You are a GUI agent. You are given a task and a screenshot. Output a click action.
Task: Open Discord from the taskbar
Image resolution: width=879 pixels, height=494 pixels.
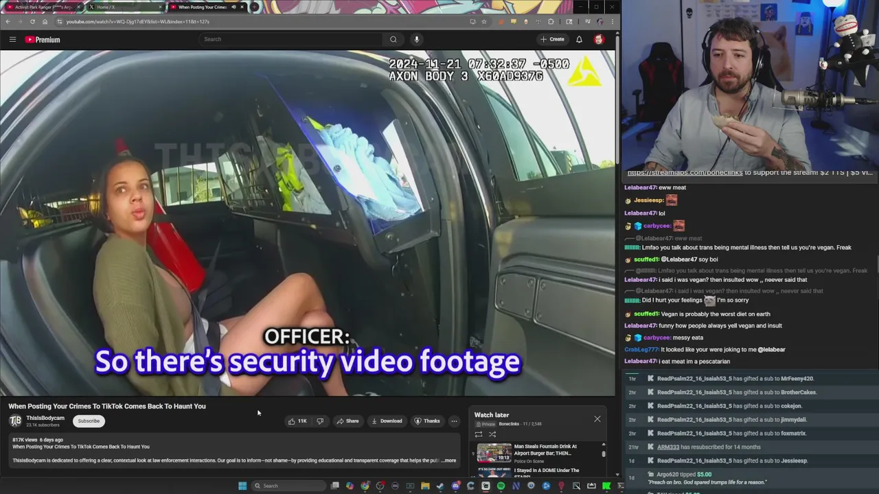(x=455, y=486)
